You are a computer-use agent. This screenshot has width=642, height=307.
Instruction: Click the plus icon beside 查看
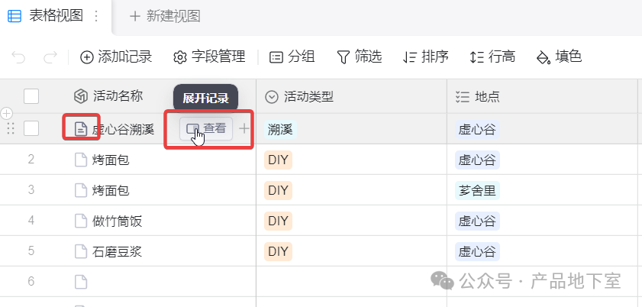pos(244,129)
